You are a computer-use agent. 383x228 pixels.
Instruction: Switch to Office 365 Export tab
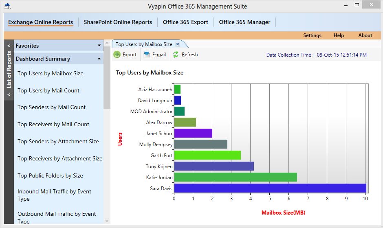pyautogui.click(x=185, y=22)
